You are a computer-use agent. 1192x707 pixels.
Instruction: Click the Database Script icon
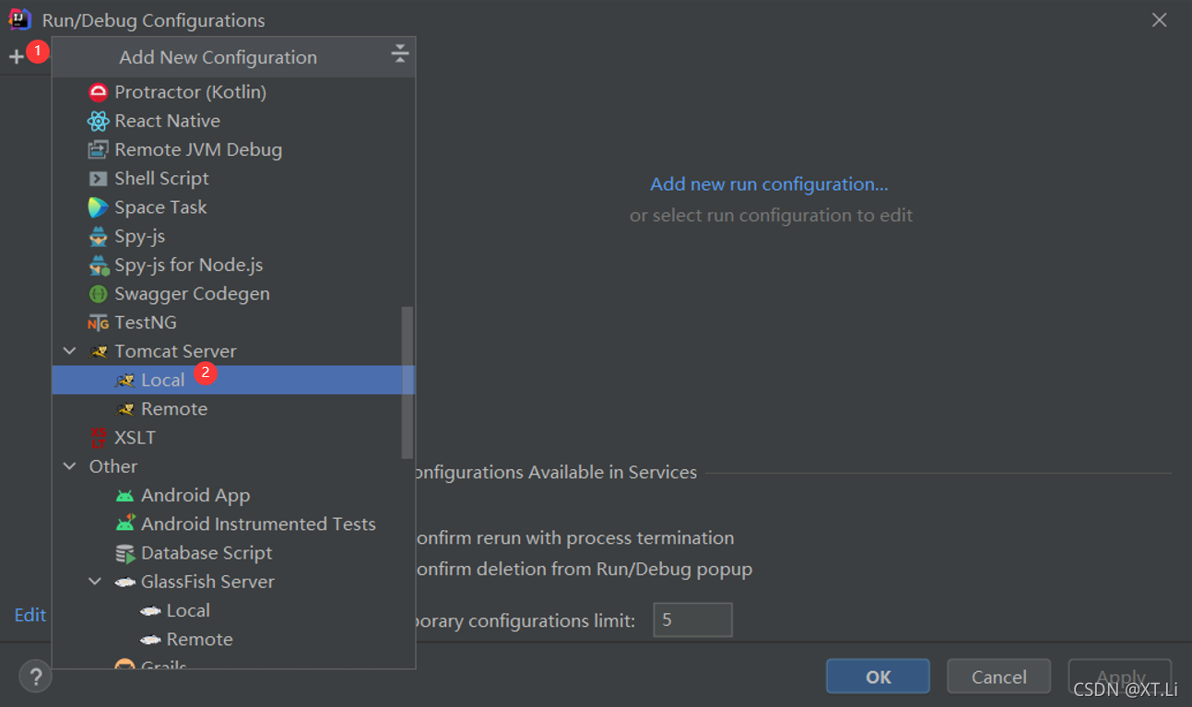click(124, 553)
